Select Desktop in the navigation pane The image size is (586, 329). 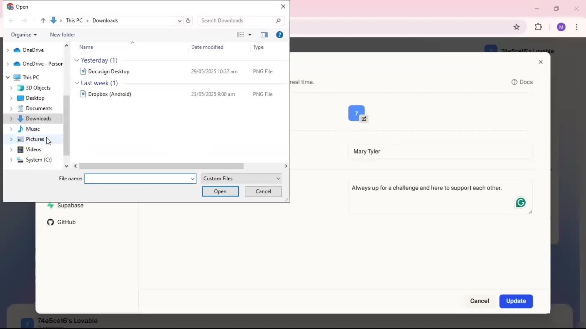tap(35, 98)
